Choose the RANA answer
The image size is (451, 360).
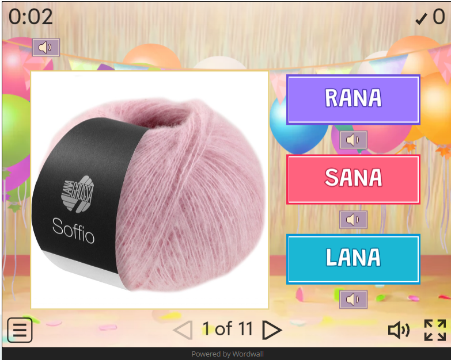tap(353, 99)
